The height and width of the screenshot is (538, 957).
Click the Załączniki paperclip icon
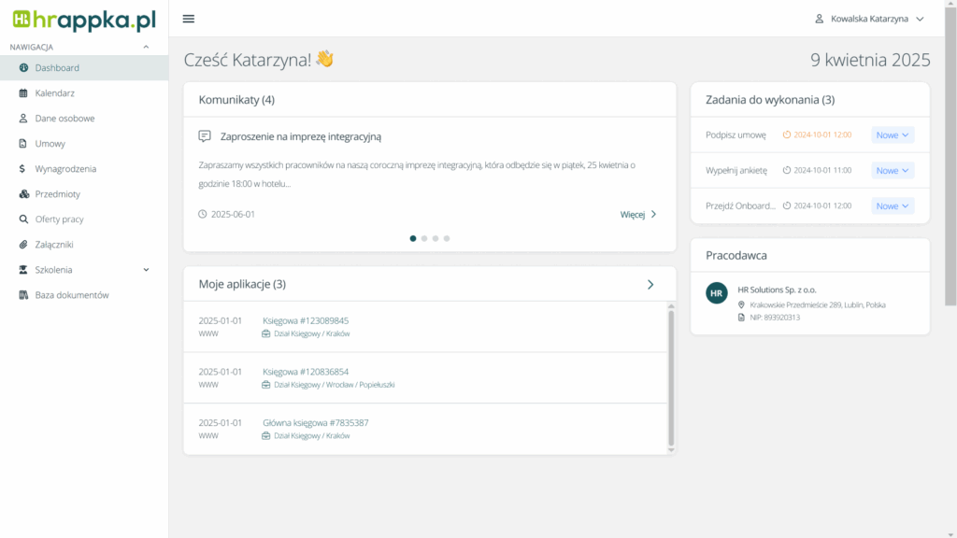pos(24,245)
